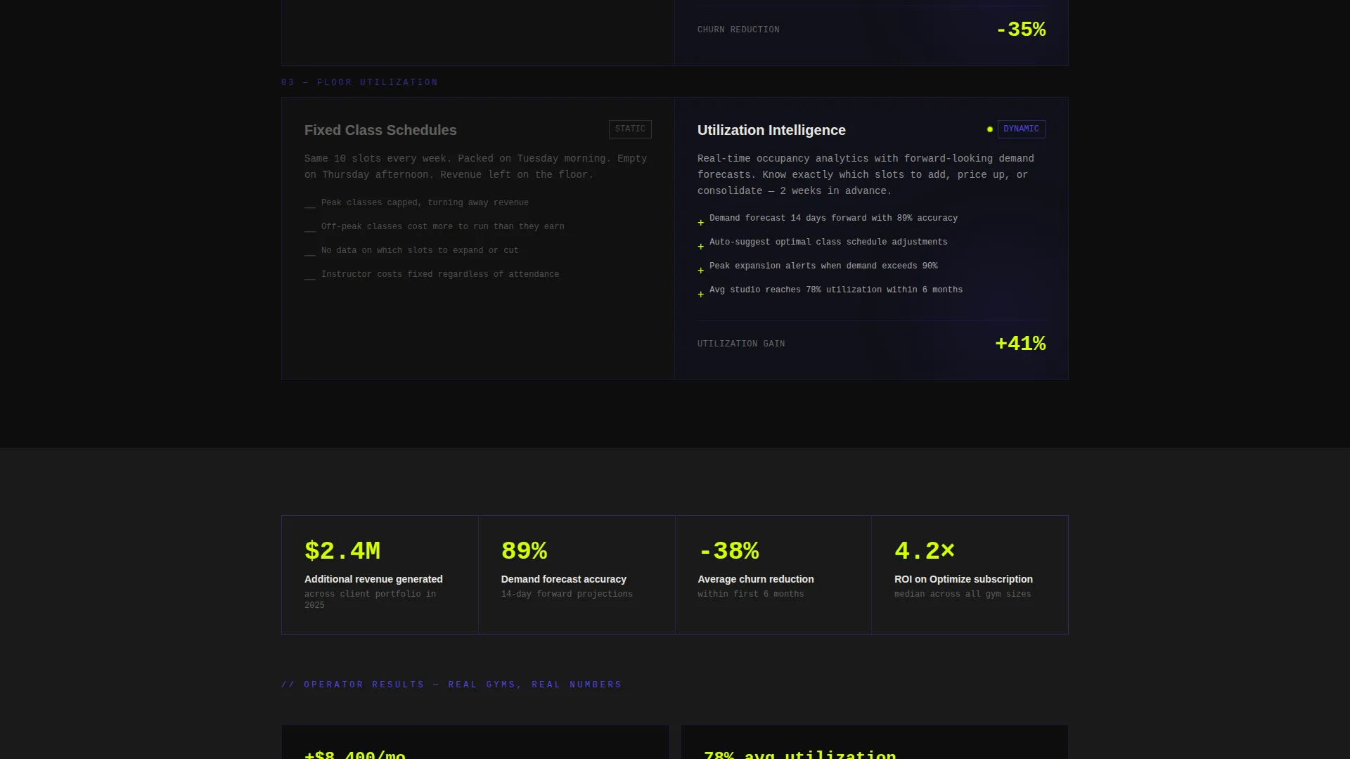Viewport: 1350px width, 759px height.
Task: Click the dash marker before Off-peak classes
Action: (x=310, y=231)
